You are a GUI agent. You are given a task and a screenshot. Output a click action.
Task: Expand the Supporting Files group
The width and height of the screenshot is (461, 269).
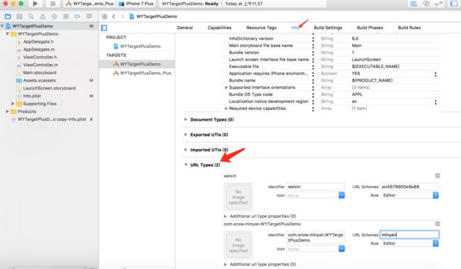pyautogui.click(x=13, y=104)
